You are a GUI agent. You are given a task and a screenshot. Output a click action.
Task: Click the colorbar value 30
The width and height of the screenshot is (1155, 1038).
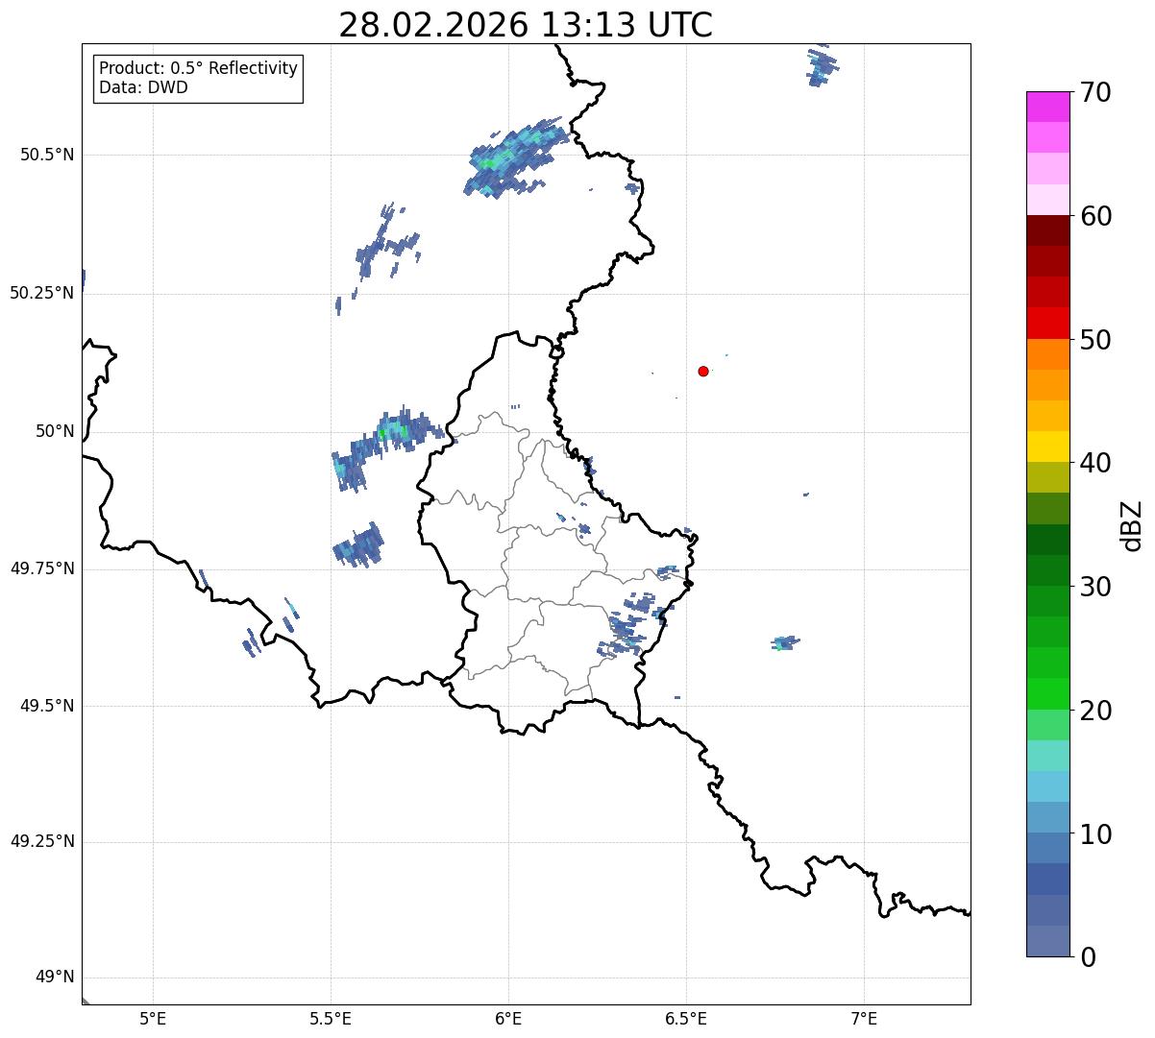1095,587
